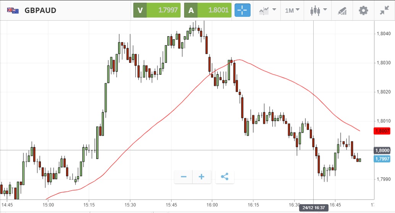
Task: Open chart settings gear
Action: 363,10
